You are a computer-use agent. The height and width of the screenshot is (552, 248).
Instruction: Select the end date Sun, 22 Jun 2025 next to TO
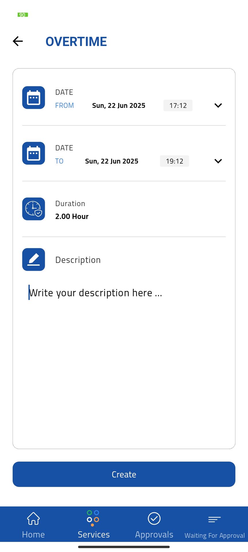[x=112, y=161]
